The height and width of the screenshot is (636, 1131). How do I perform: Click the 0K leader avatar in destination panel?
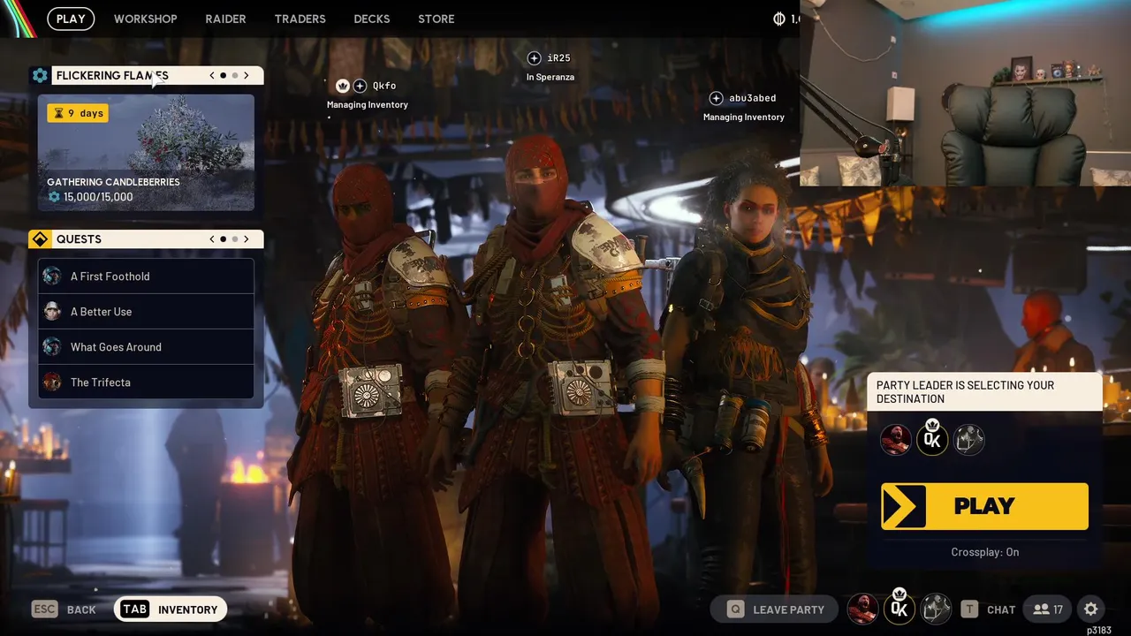pos(932,439)
